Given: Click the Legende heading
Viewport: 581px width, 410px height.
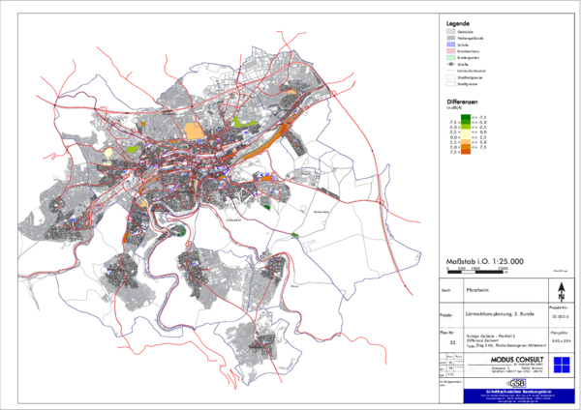Looking at the screenshot, I should click(459, 21).
